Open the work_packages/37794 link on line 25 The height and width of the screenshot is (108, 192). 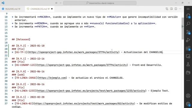pos(82,65)
